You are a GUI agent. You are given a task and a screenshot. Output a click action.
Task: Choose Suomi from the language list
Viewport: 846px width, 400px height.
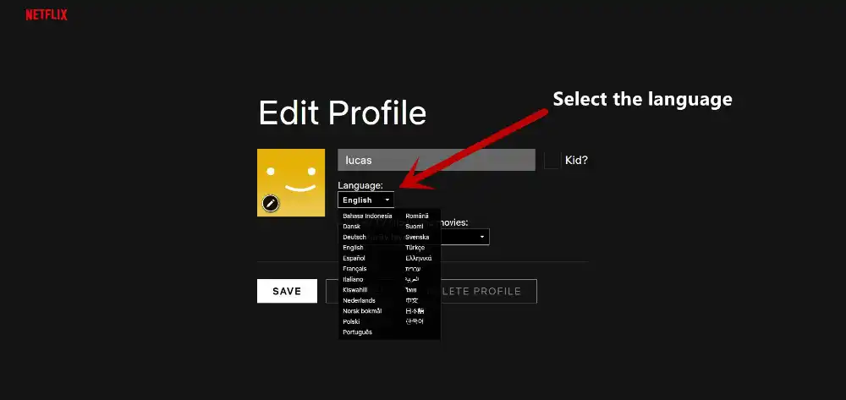click(415, 227)
